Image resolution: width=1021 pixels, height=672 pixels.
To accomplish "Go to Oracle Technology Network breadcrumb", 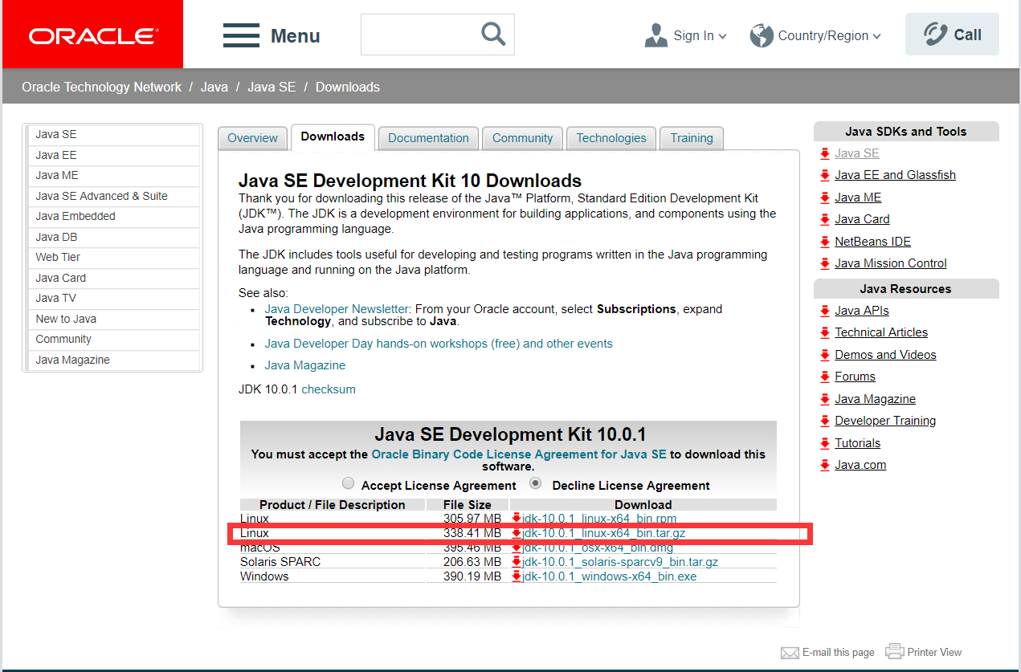I will point(102,87).
